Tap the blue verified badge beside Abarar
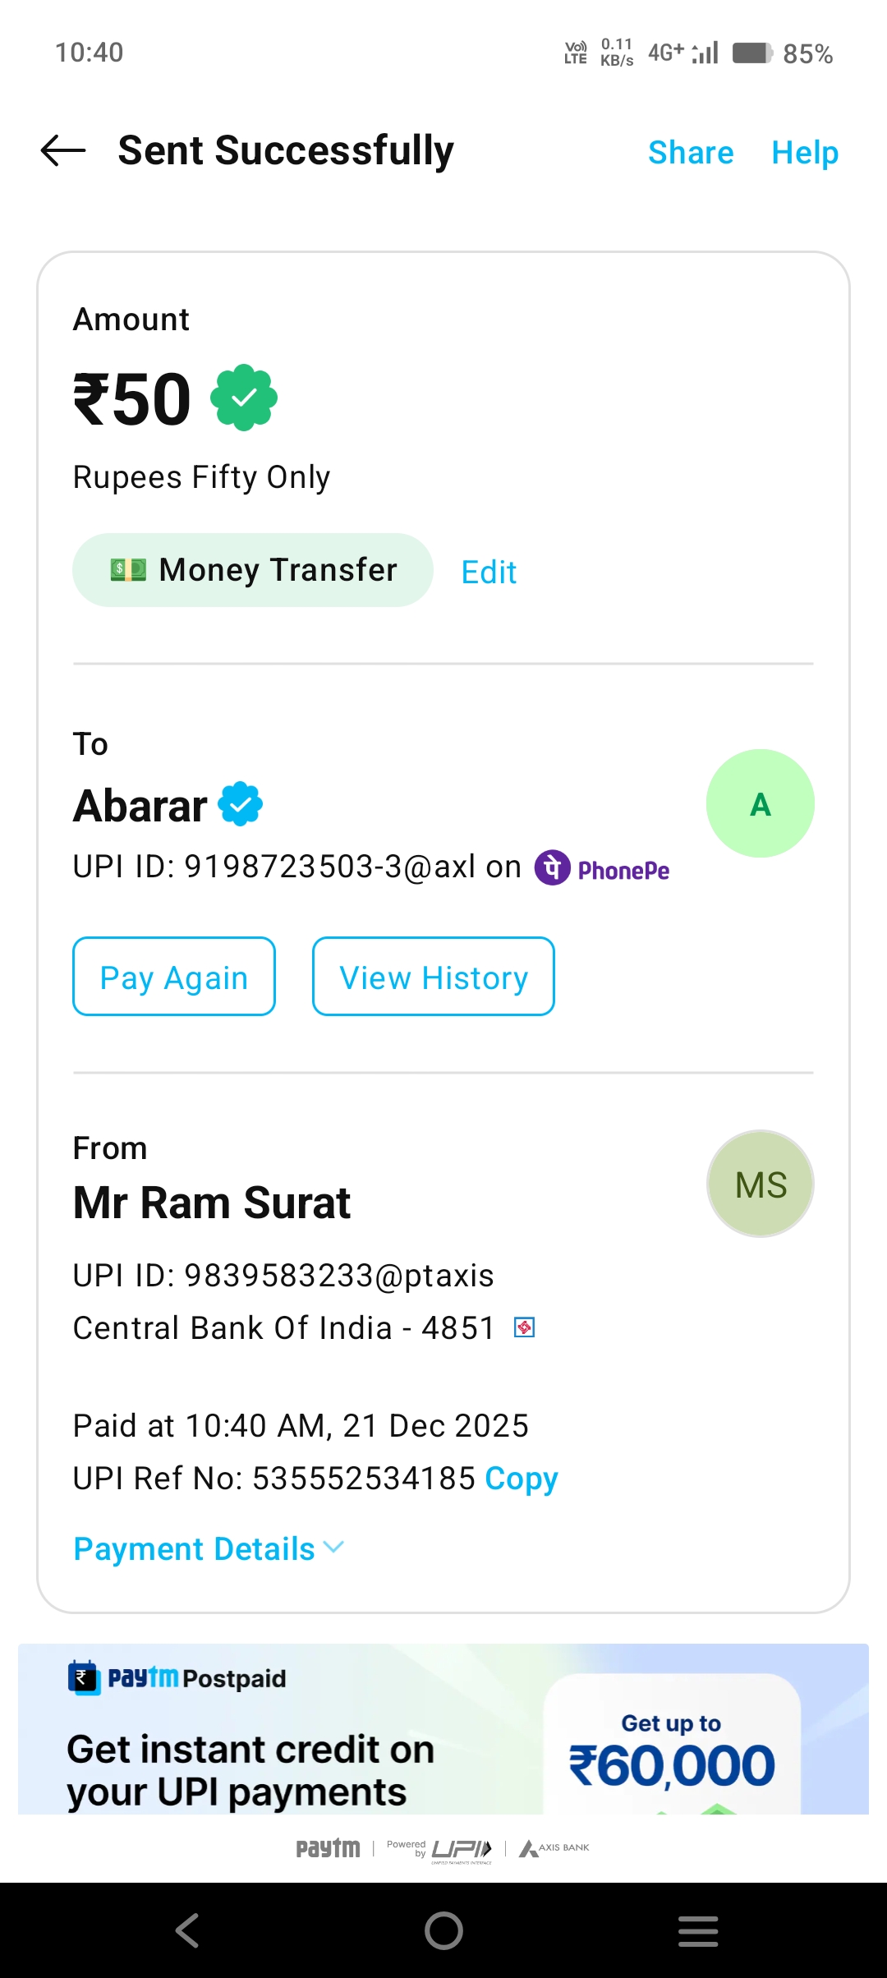 click(x=240, y=804)
